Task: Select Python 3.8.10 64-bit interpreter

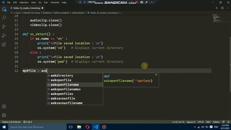Action: (x=11, y=122)
